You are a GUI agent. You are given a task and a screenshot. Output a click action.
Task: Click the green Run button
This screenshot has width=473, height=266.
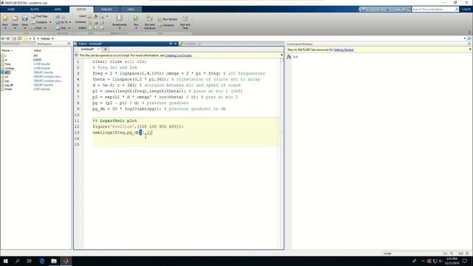pos(136,18)
